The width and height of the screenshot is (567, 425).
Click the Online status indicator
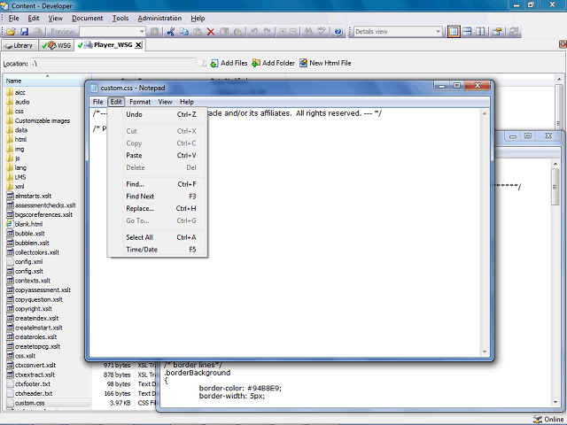coord(548,419)
